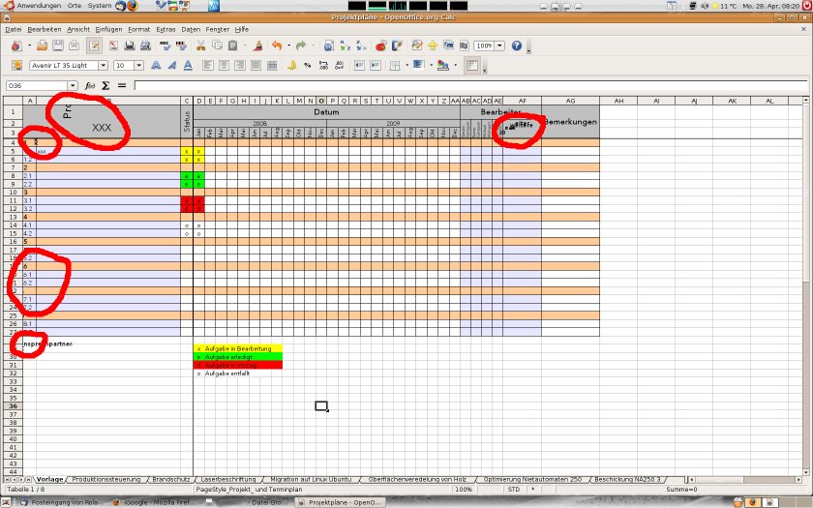This screenshot has height=508, width=813.
Task: Open the Function Wizard icon
Action: pos(90,85)
